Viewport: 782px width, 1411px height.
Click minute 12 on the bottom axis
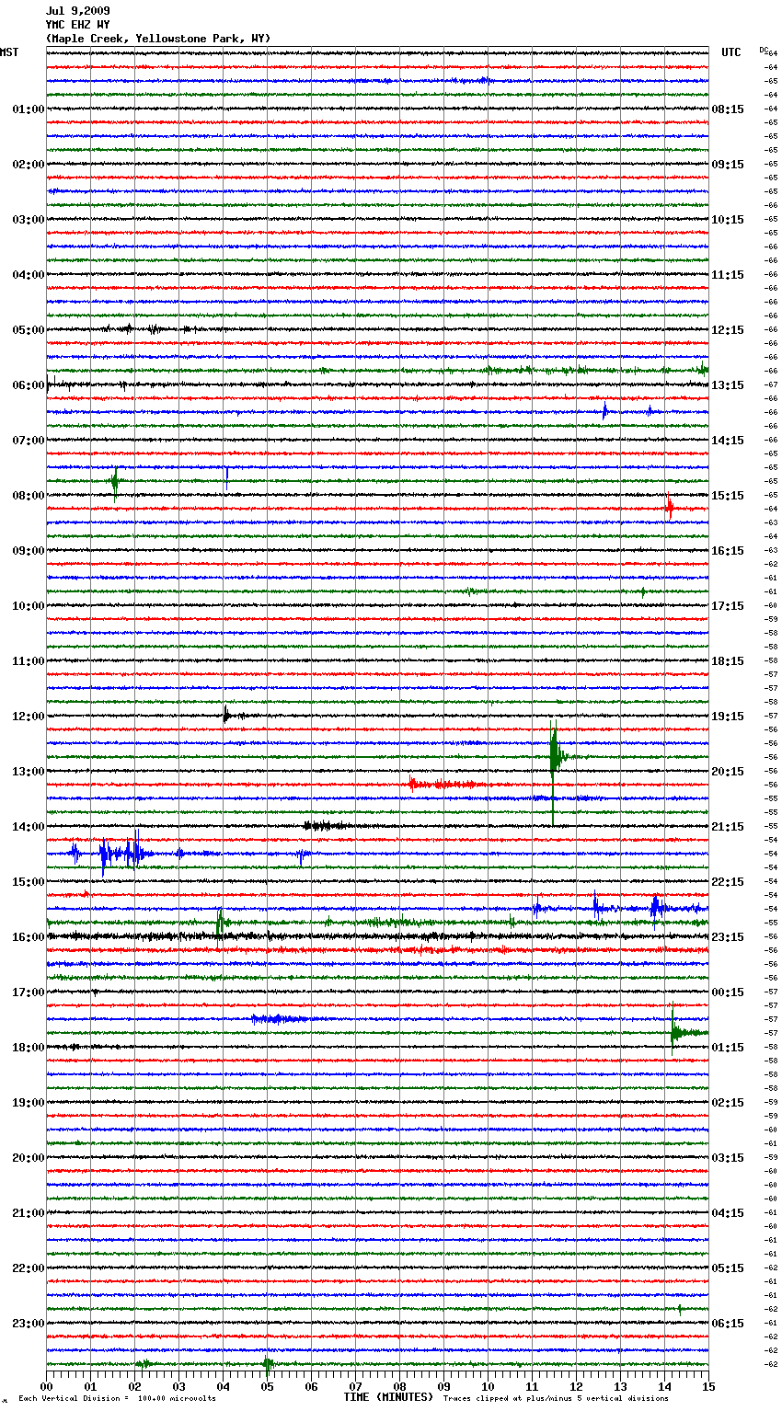(x=576, y=1386)
